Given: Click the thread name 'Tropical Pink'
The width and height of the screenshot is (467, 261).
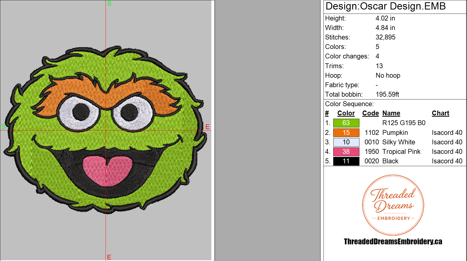Looking at the screenshot, I should 401,152.
